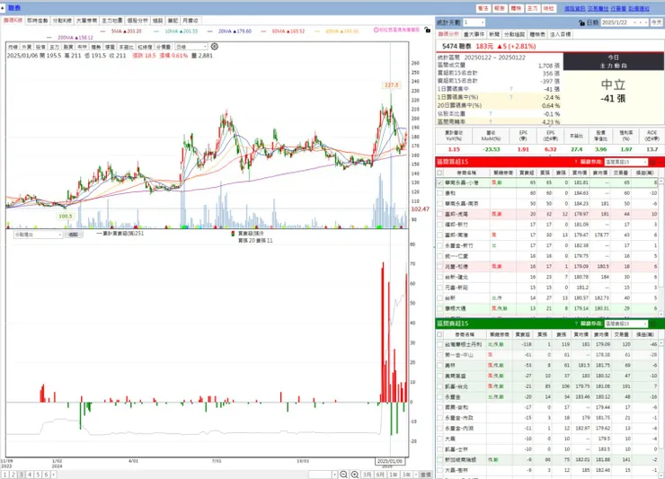Click help question mark in green 區間賣超15 header
This screenshot has width=665, height=479.
coord(575,324)
